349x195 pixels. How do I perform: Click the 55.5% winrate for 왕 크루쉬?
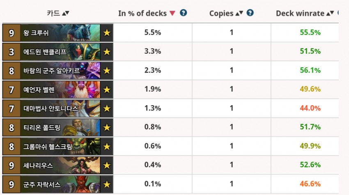click(x=310, y=32)
